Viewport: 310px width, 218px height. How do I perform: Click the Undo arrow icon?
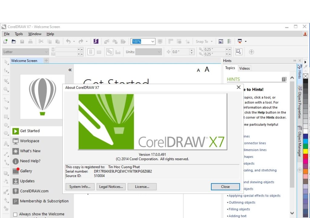(x=68, y=41)
